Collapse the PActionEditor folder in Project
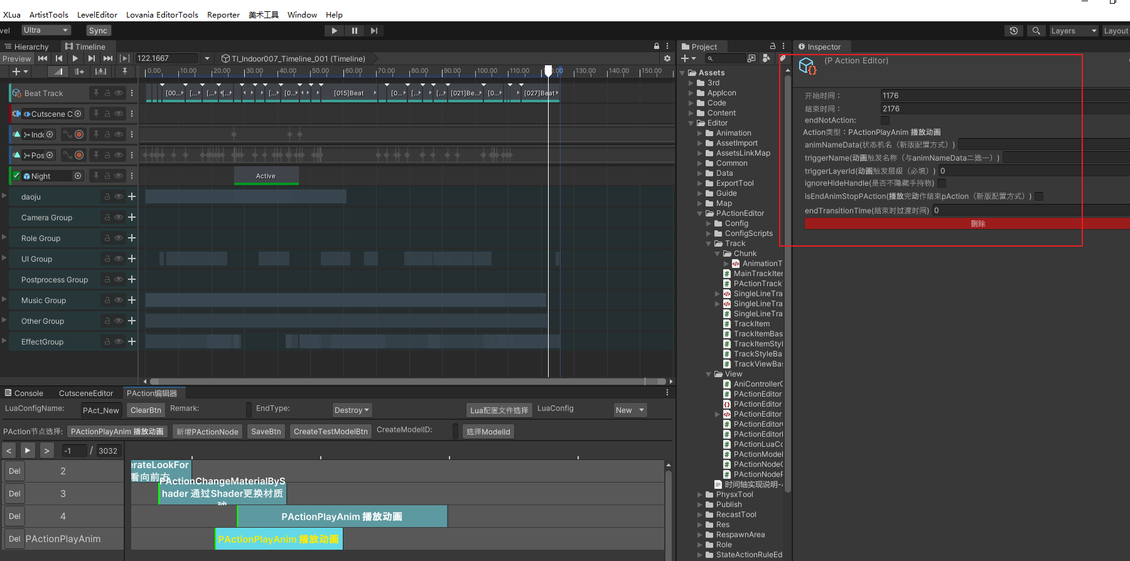The image size is (1130, 561). point(701,213)
